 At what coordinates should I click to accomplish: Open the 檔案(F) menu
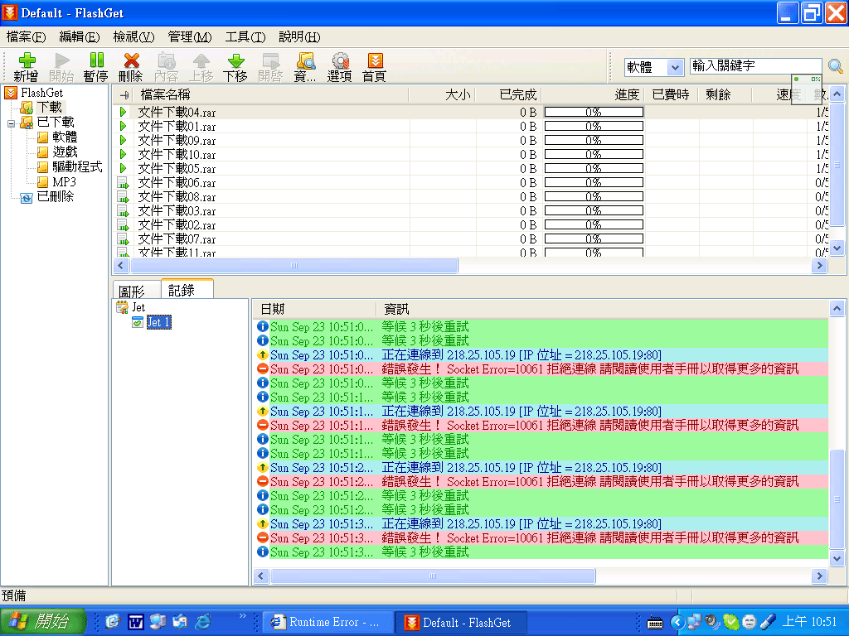click(x=26, y=36)
